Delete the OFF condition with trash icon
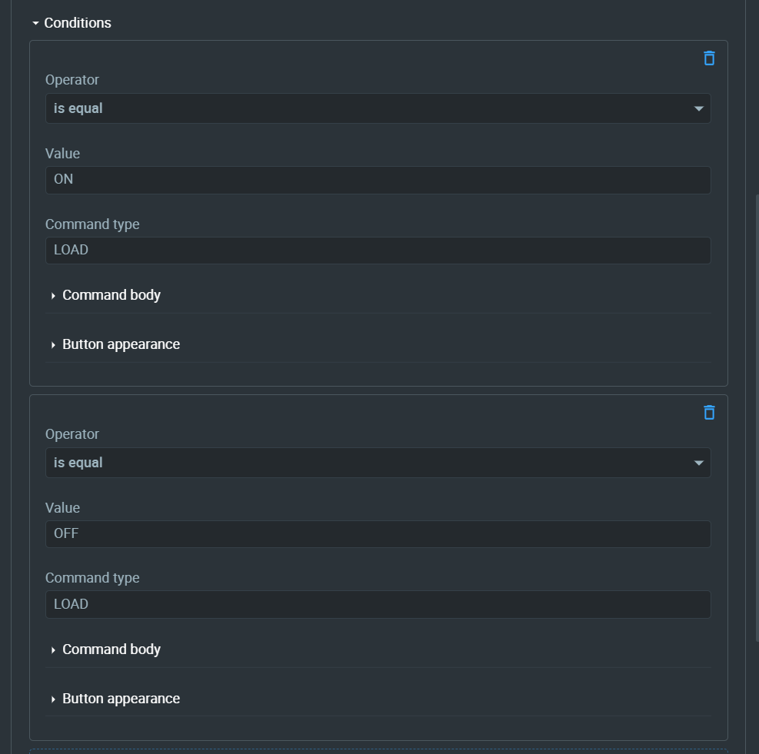 (709, 412)
